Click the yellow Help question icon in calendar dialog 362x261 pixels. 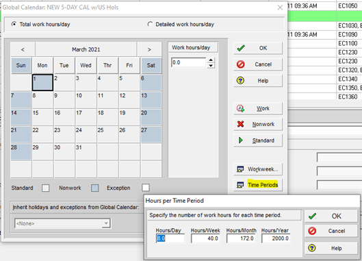[x=241, y=80]
